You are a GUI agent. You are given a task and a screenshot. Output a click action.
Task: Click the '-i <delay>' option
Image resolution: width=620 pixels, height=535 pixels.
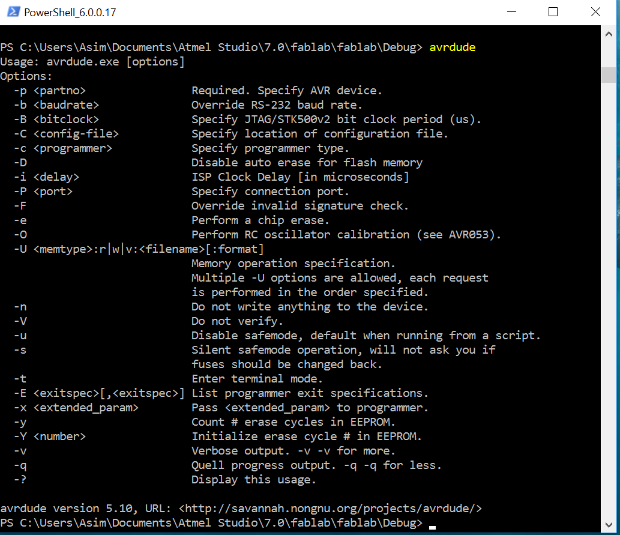[x=47, y=177]
